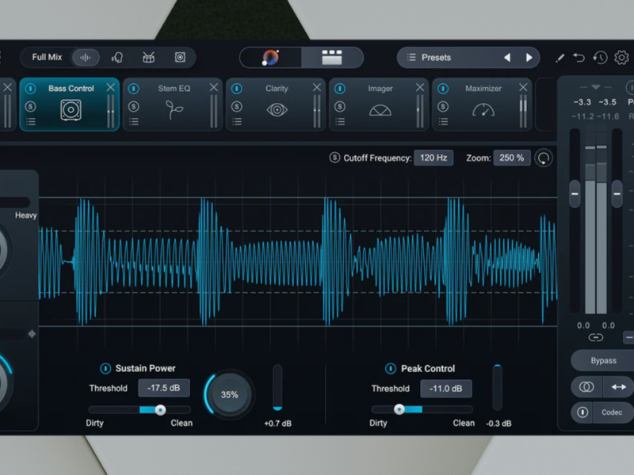Viewport: 634px width, 475px height.
Task: Click the Cutoff Frequency 120 Hz field
Action: click(x=433, y=158)
